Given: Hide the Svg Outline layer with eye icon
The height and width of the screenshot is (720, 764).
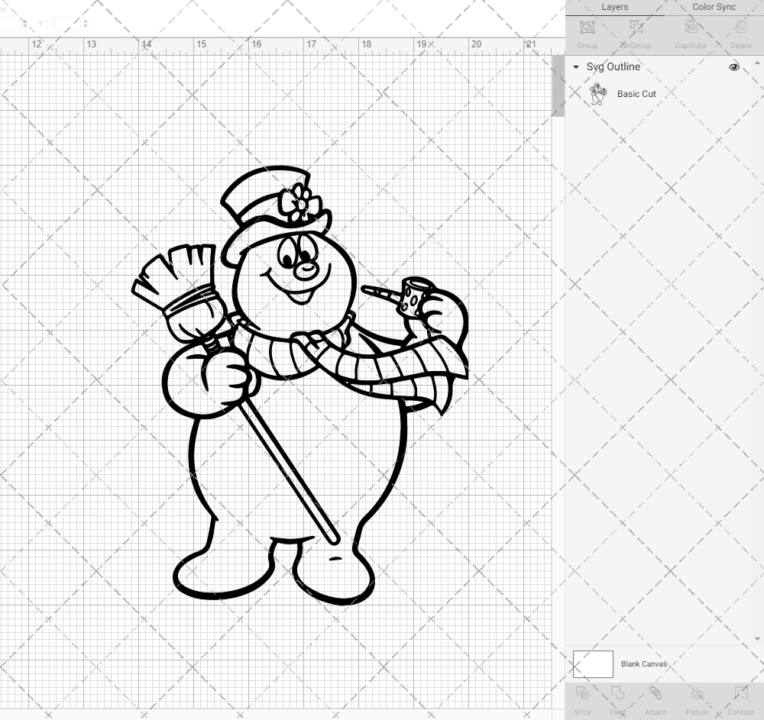Looking at the screenshot, I should (x=734, y=67).
